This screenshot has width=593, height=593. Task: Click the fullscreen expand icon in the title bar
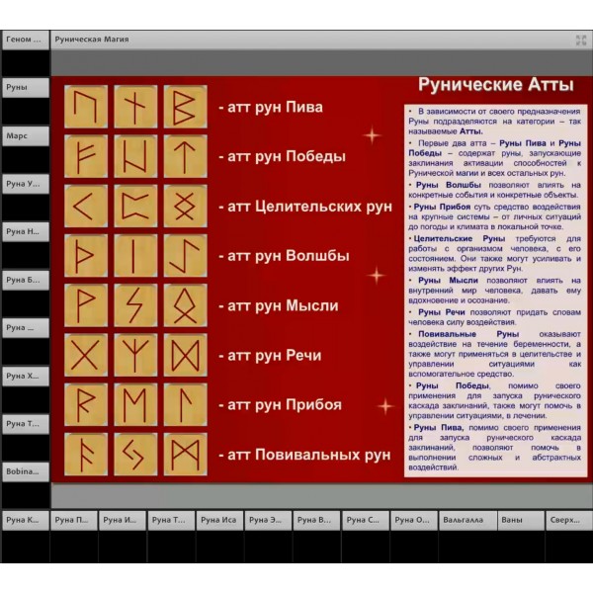tap(581, 41)
